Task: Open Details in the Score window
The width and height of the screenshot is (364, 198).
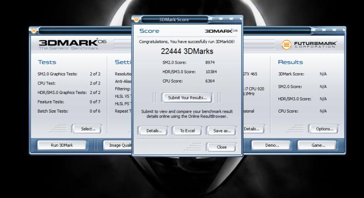Action: pyautogui.click(x=154, y=131)
